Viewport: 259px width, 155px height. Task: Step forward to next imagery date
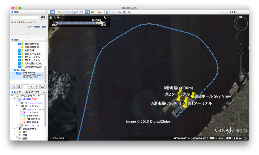click(x=104, y=23)
